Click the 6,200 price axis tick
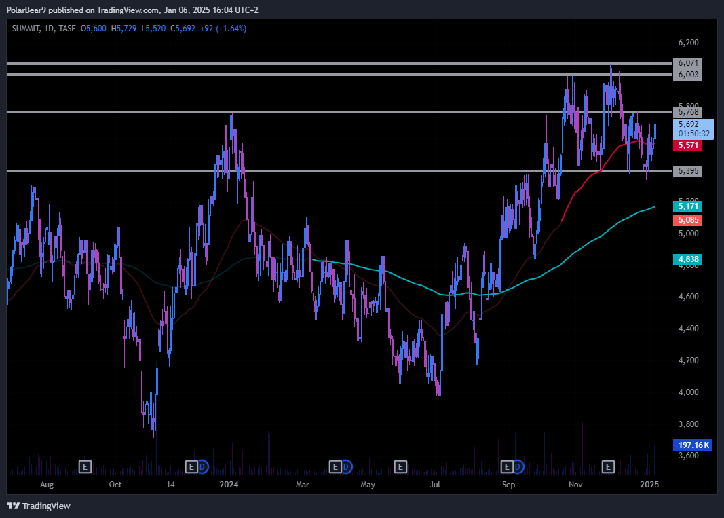724x518 pixels. (x=688, y=43)
